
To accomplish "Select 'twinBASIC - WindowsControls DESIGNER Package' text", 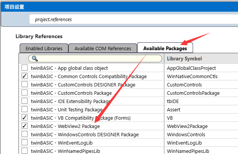I will [x=85, y=135].
